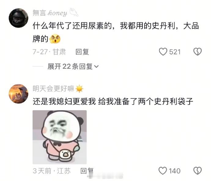Like the comment with 521 likes

(163, 52)
